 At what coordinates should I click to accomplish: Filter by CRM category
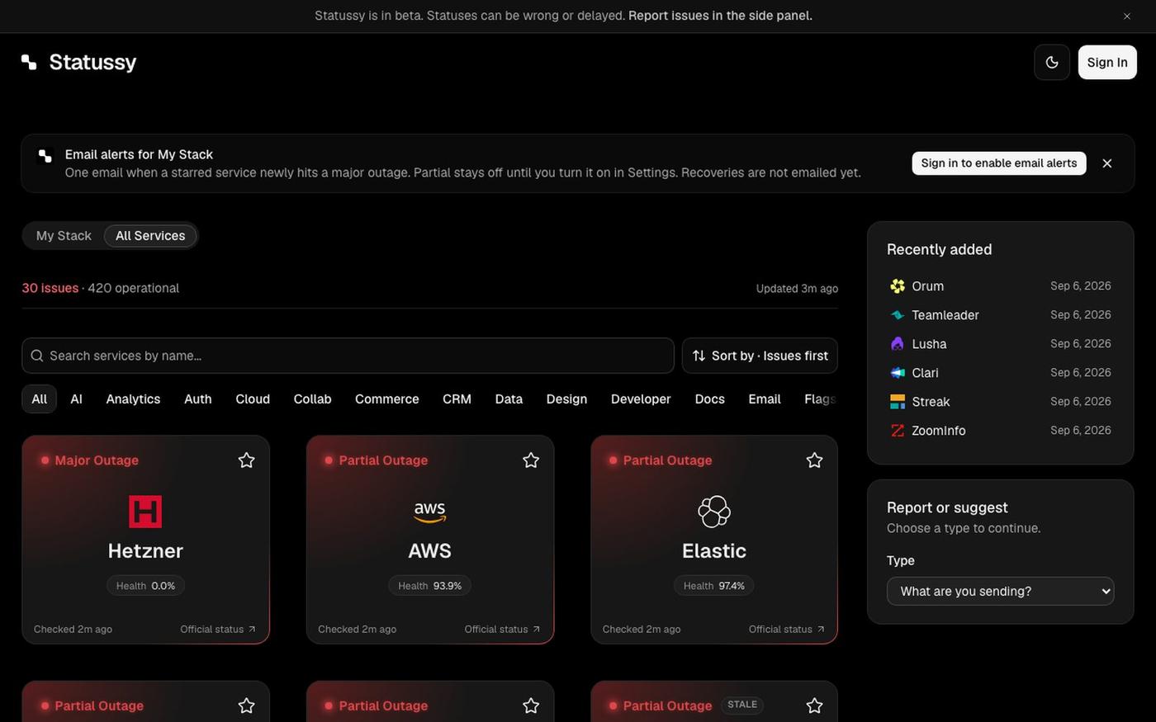coord(457,399)
